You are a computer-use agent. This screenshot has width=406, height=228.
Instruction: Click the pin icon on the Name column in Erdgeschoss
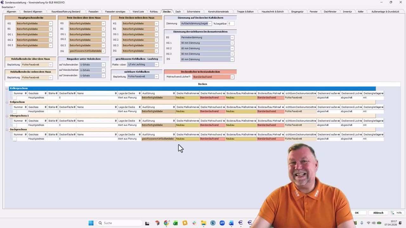tap(115, 107)
